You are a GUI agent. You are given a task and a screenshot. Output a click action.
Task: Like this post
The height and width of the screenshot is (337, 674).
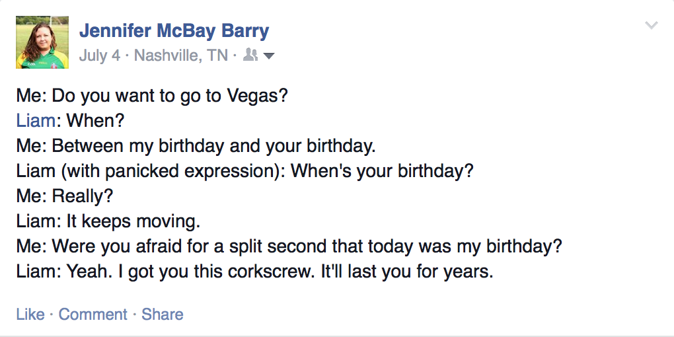pos(30,314)
